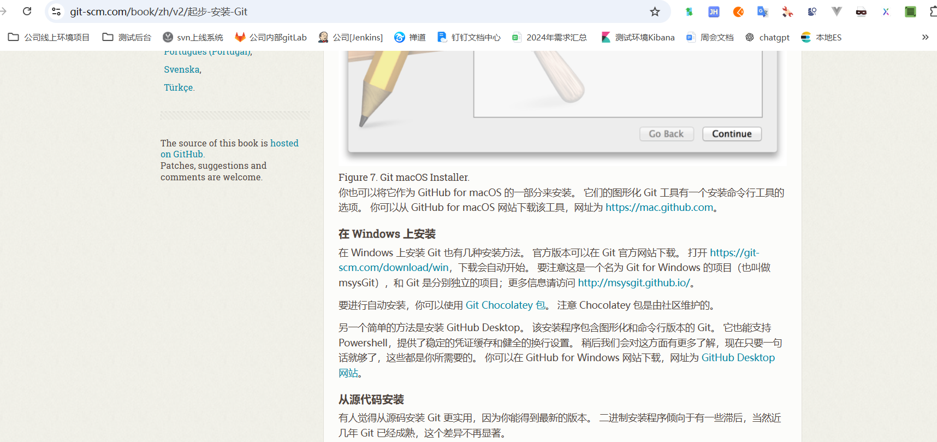
Task: Open the 公司内部gitLab bookmark
Action: pyautogui.click(x=271, y=37)
